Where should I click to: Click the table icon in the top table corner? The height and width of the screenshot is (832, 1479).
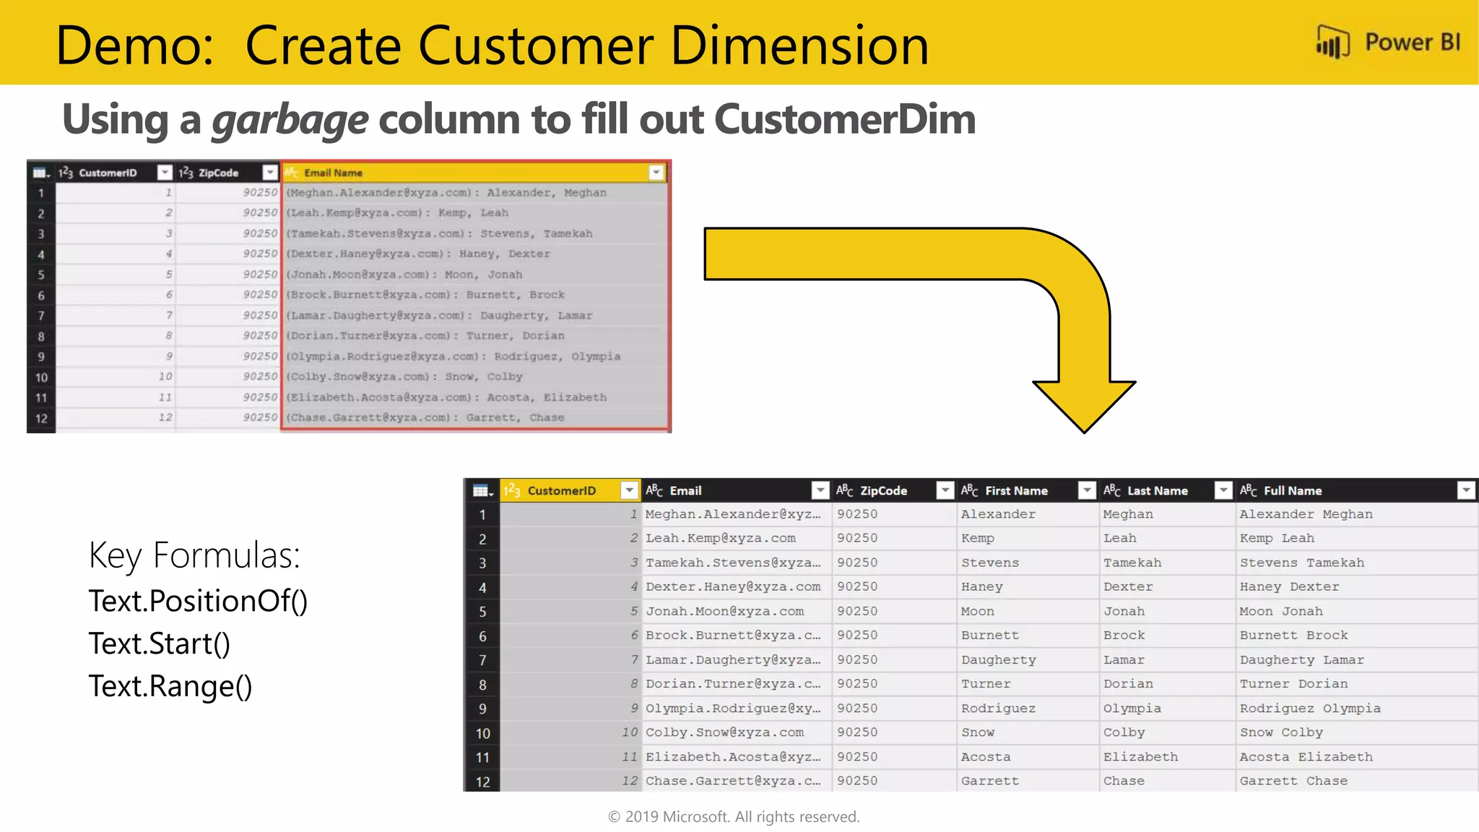coord(40,173)
